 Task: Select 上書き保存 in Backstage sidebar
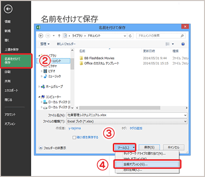(12, 49)
